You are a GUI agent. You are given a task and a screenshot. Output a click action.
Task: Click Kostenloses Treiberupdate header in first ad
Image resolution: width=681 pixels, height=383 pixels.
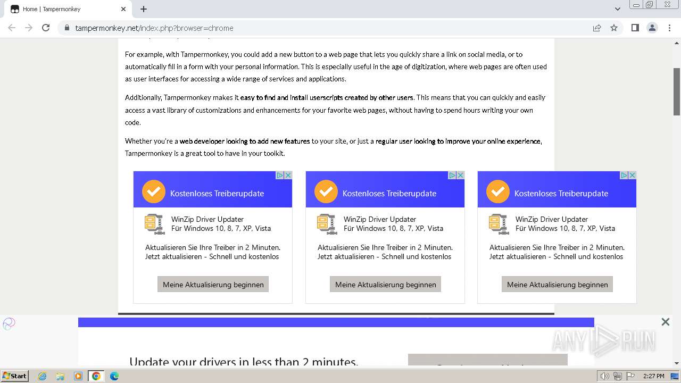217,194
